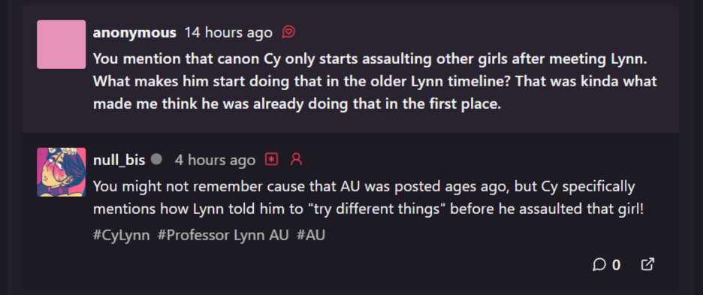
Task: Select the #Professor Lynn AU tag
Action: point(223,235)
